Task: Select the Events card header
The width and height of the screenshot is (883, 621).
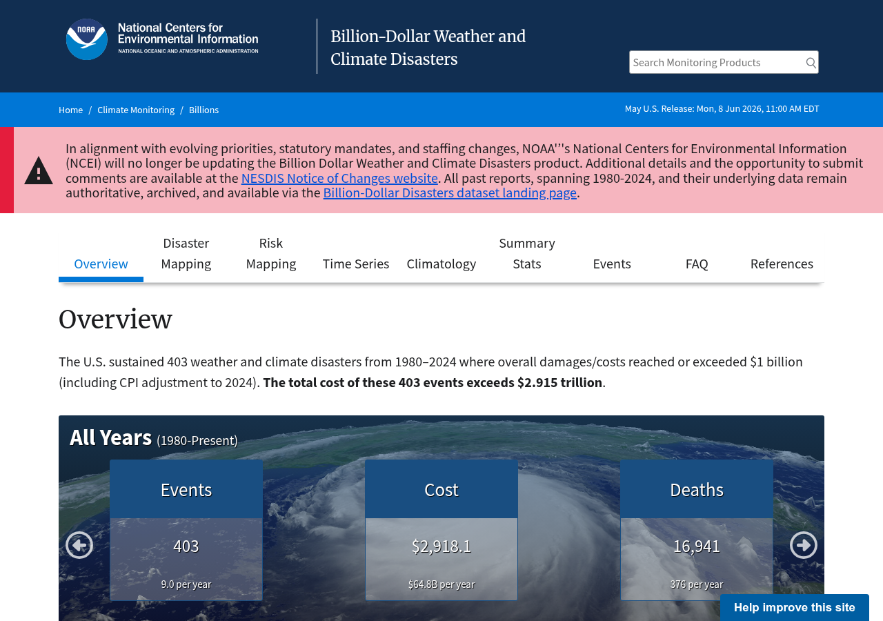Action: (x=186, y=489)
